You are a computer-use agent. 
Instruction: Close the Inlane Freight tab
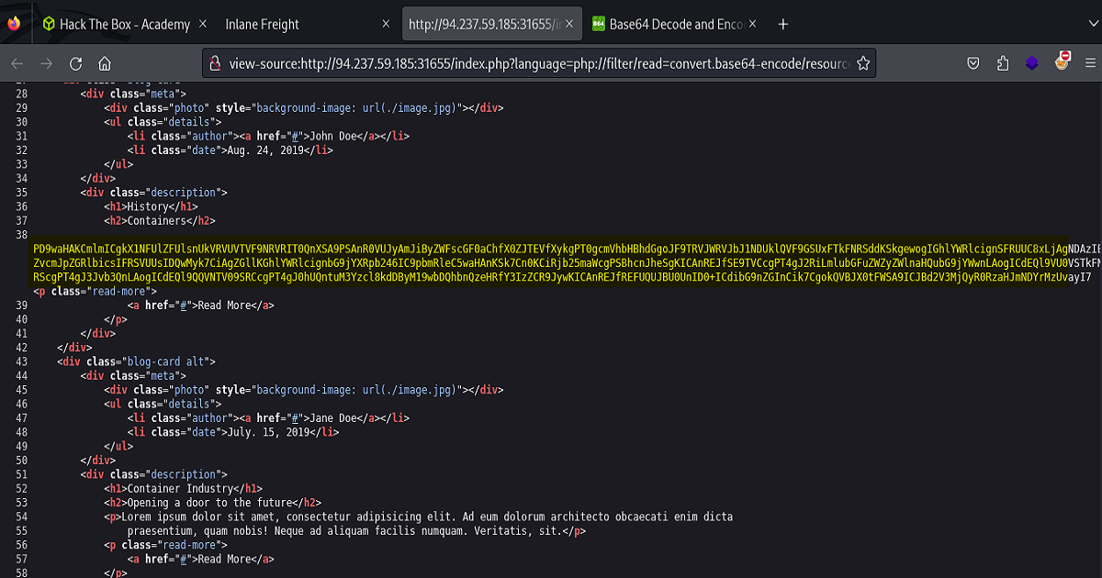pos(386,25)
